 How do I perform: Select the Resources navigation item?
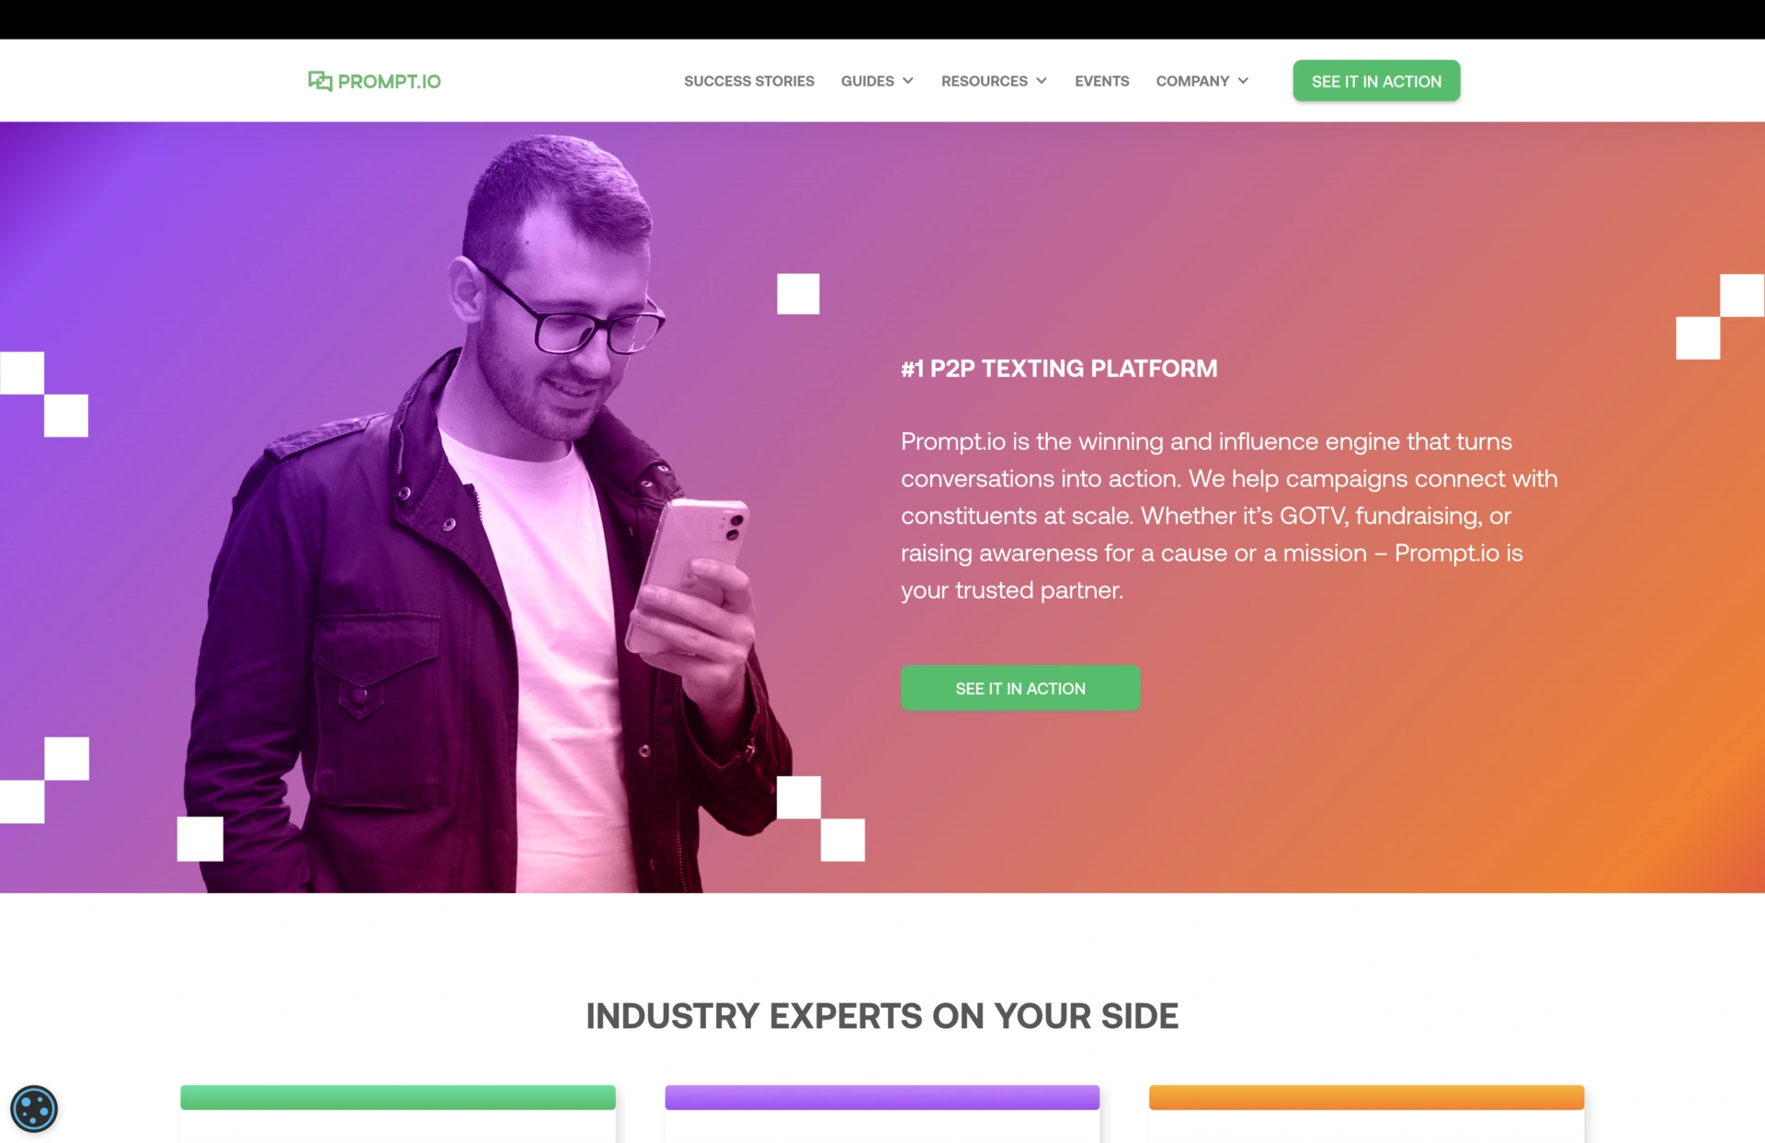pos(984,81)
